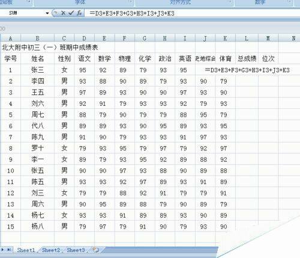Click the name cell 刘六
The width and height of the screenshot is (300, 258).
click(37, 103)
